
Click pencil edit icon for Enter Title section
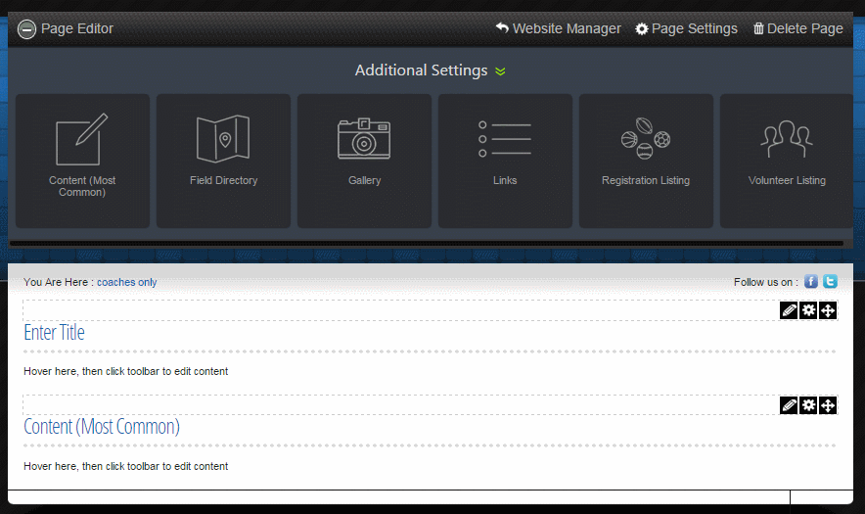tap(790, 310)
